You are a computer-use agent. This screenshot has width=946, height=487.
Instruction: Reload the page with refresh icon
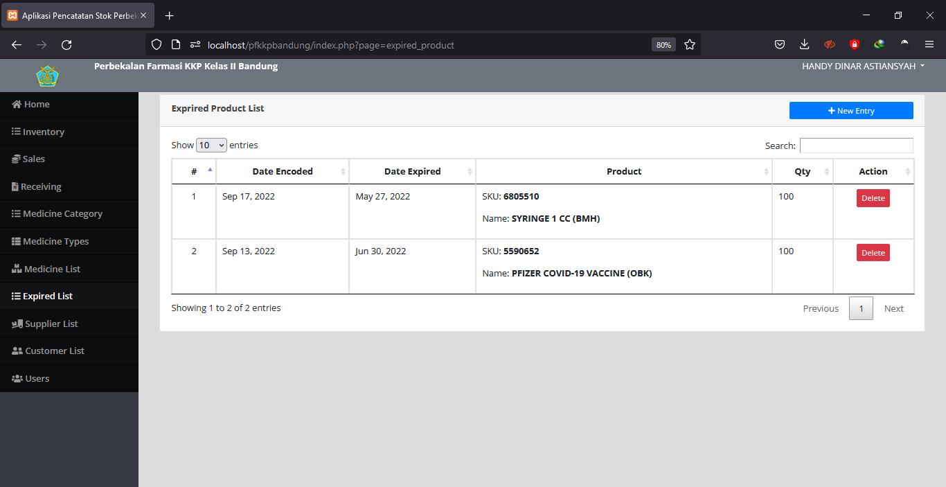[x=66, y=45]
